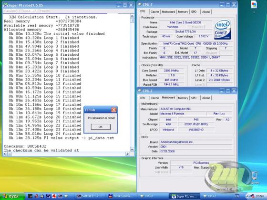This screenshot has width=267, height=200.
Task: Click left arrow of Super PI horizontal scrollbar
Action: point(5,154)
